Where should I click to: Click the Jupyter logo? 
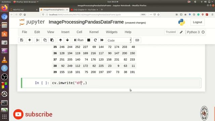point(32,22)
